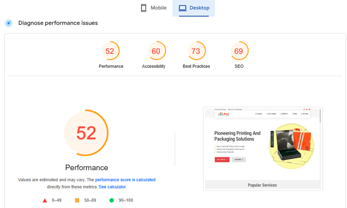The image size is (347, 208).
Task: Click the orange square 50–89 legend icon
Action: click(x=77, y=200)
